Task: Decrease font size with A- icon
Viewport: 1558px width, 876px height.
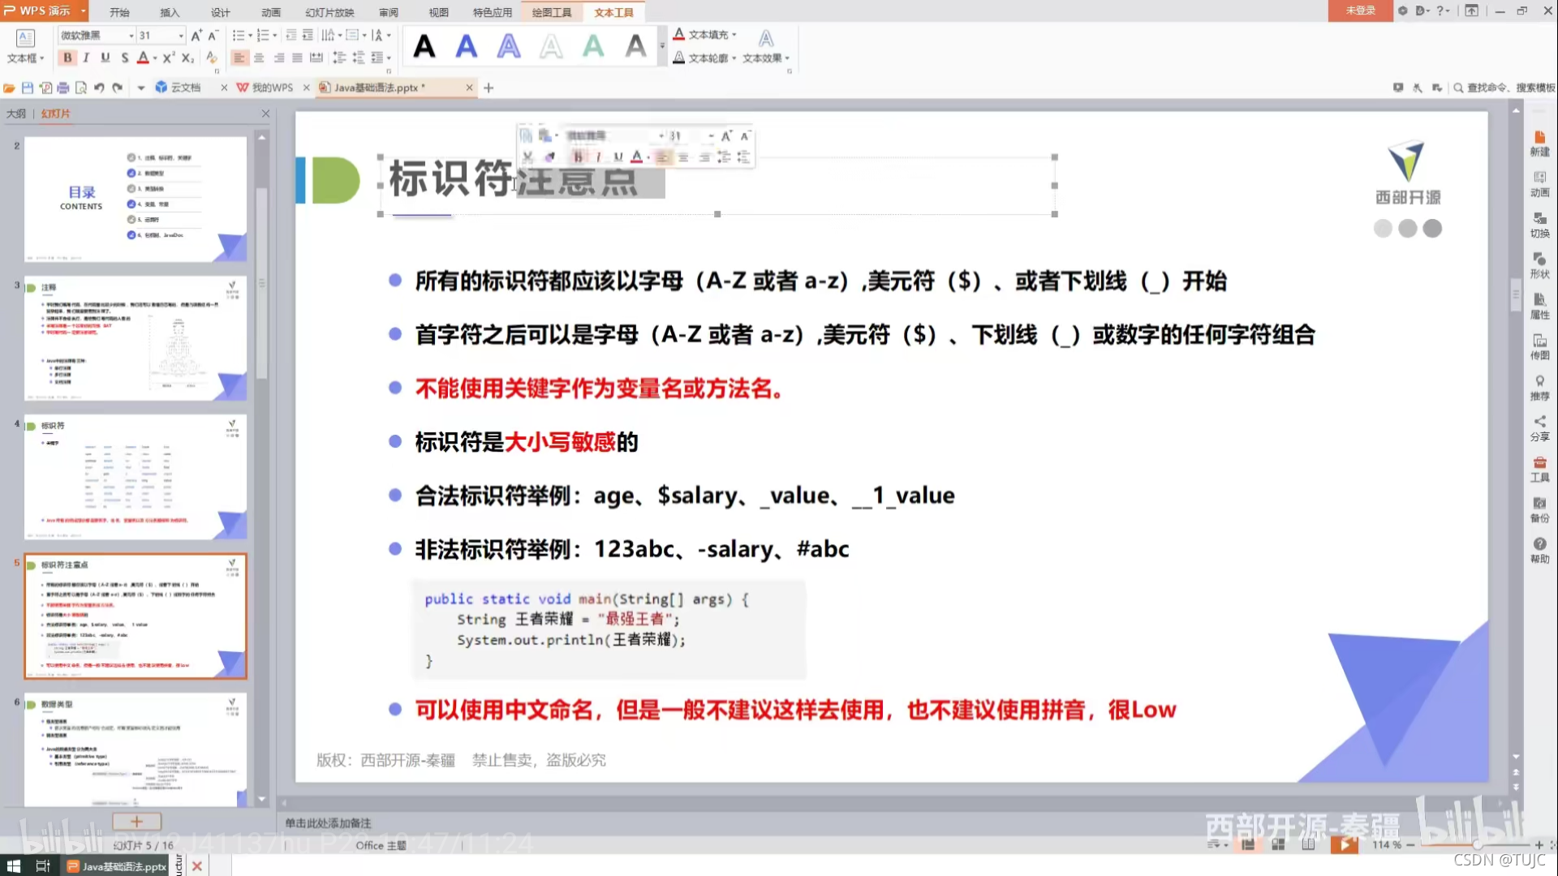Action: click(213, 36)
